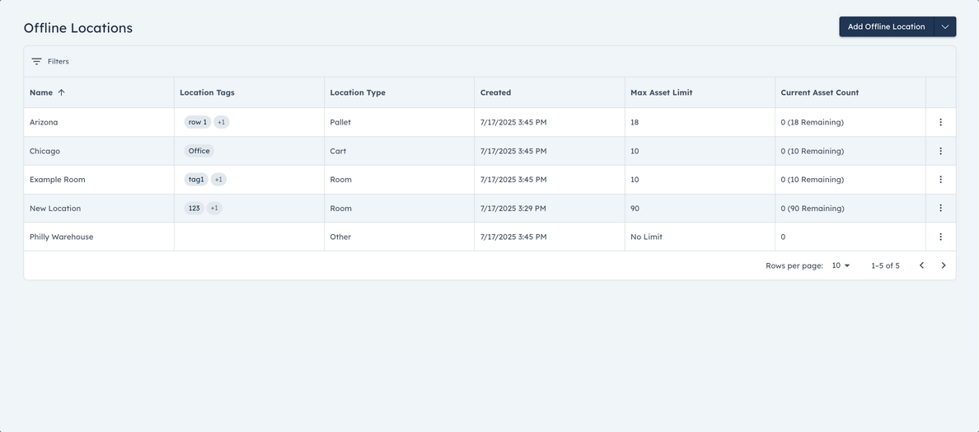Sort by the Created column header

click(496, 92)
